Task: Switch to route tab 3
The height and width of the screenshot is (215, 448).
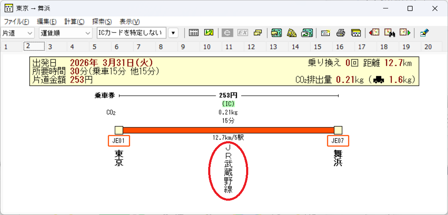Action: point(56,47)
